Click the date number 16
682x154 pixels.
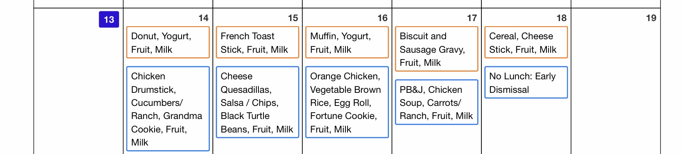(383, 18)
